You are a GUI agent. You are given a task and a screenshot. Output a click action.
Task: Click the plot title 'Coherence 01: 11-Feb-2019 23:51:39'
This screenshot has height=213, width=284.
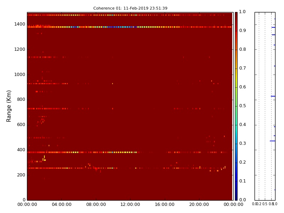click(130, 8)
